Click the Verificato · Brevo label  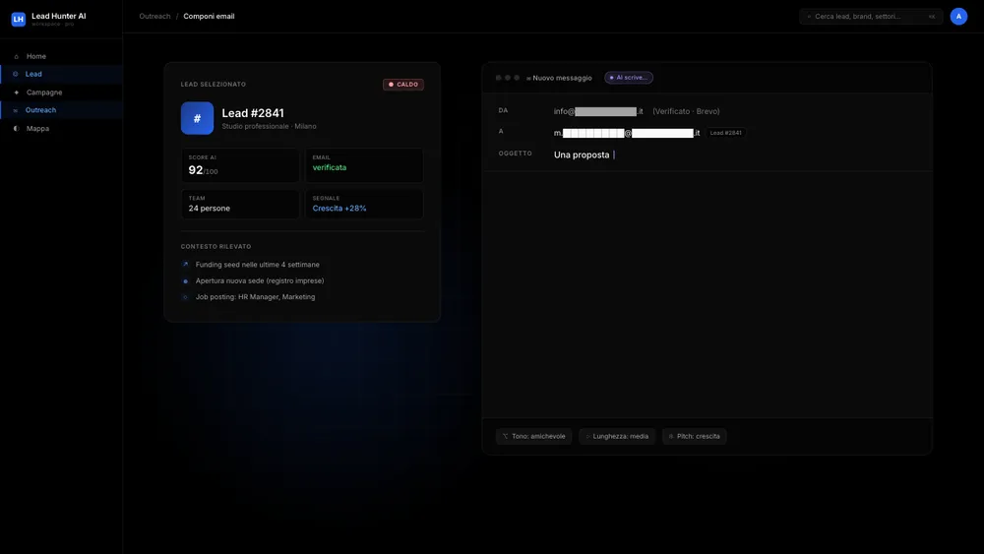[x=686, y=111]
